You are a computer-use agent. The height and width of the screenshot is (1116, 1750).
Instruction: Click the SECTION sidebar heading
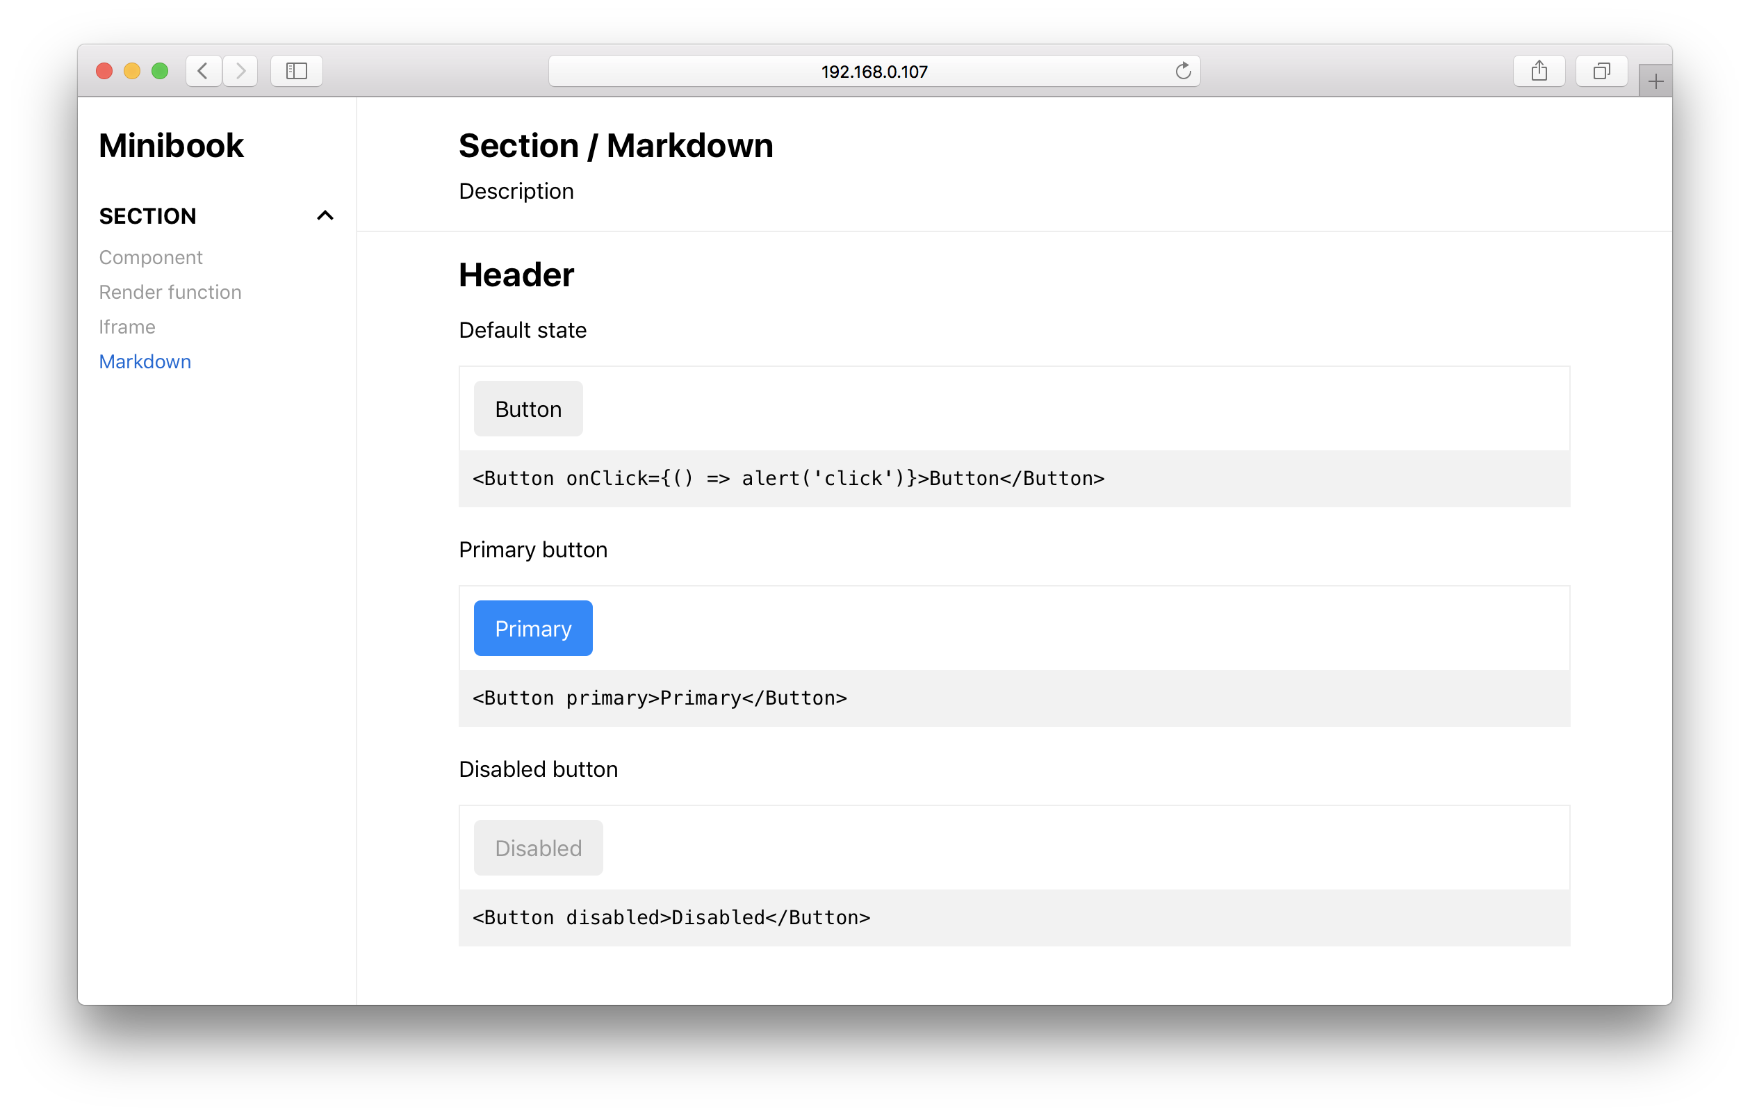click(147, 216)
